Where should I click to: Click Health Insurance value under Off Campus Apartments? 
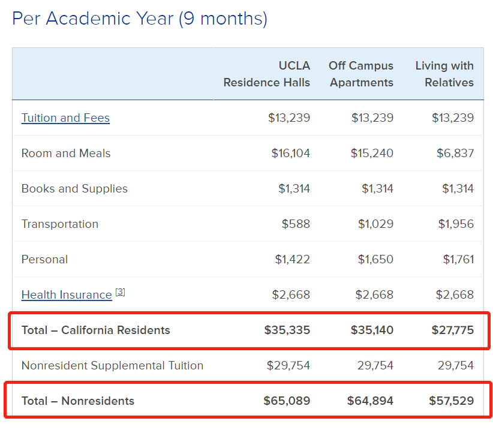374,295
